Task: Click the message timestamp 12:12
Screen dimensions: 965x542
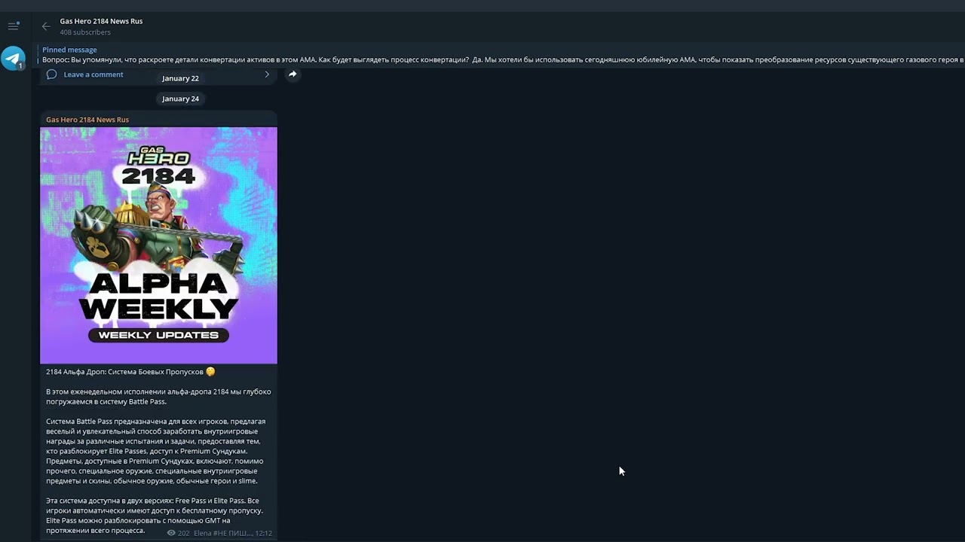Action: [x=263, y=533]
